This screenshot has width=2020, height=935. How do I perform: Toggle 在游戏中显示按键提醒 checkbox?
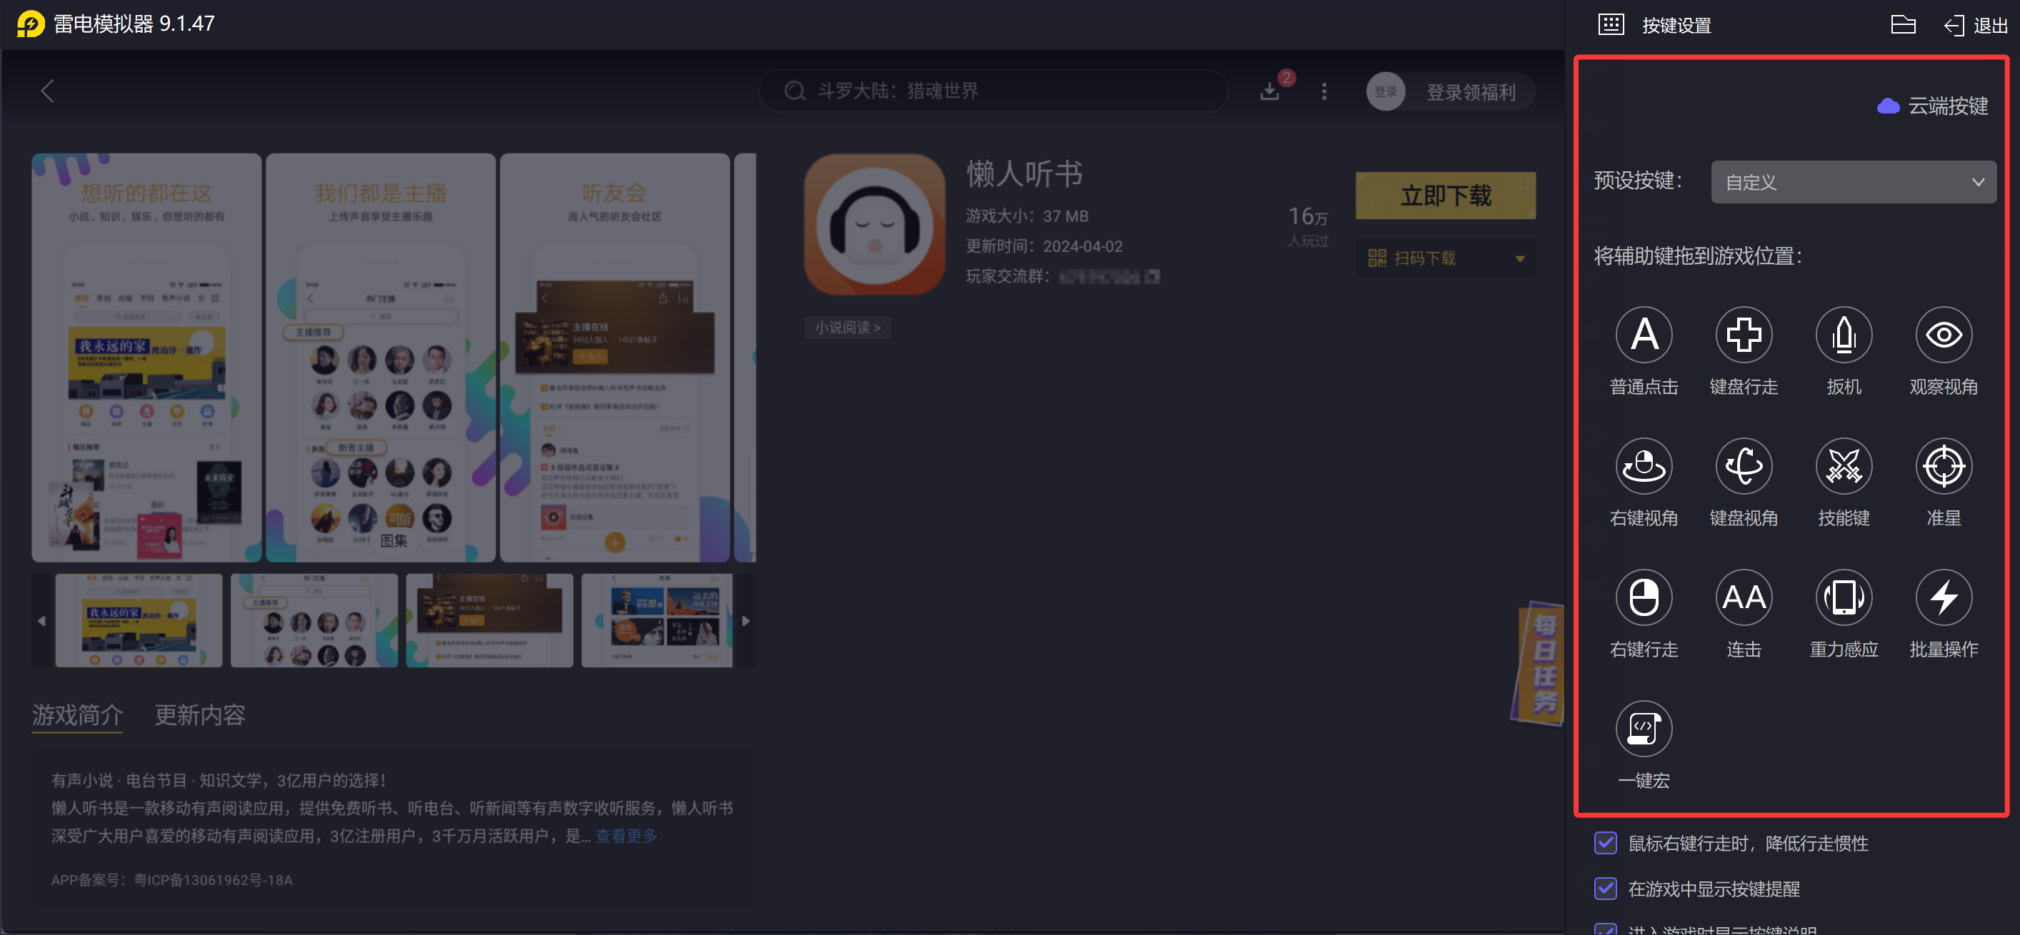click(1605, 889)
